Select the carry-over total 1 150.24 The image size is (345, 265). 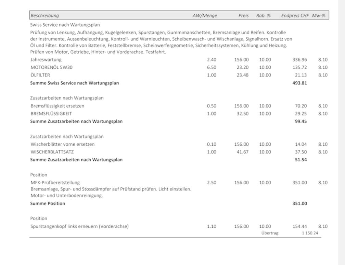point(310,233)
